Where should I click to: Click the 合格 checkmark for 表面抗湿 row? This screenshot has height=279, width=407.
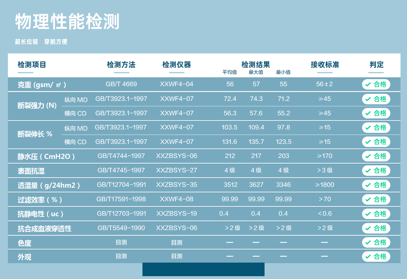[x=376, y=171]
